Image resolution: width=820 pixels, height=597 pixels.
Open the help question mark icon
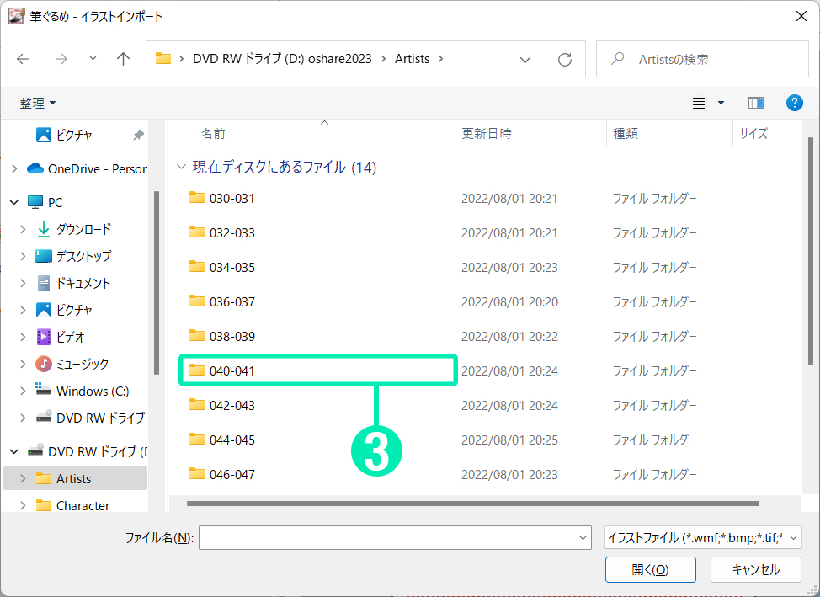pos(794,103)
